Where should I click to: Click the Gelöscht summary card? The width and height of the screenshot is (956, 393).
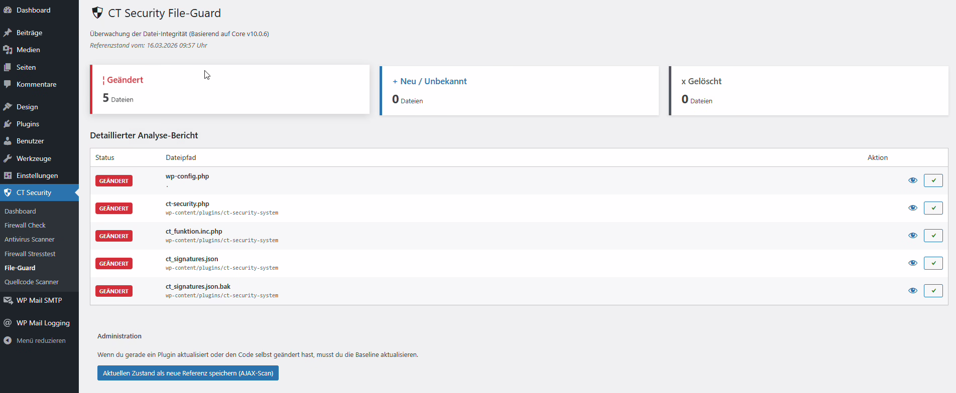tap(808, 91)
